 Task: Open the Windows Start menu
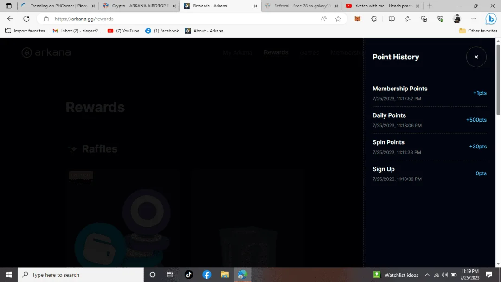pyautogui.click(x=9, y=275)
